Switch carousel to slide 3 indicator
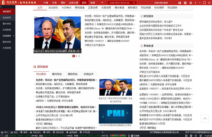The width and height of the screenshot is (212, 137). (x=79, y=56)
